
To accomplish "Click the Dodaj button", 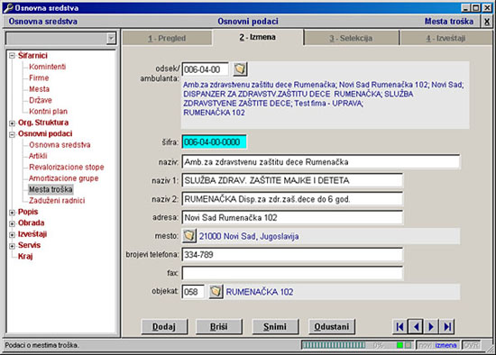I will [164, 326].
